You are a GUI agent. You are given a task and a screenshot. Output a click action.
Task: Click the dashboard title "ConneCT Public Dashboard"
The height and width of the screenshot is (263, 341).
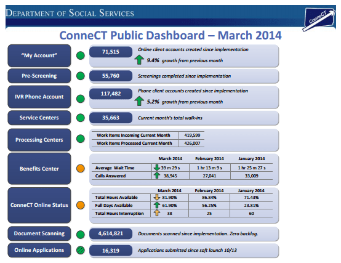coord(132,35)
